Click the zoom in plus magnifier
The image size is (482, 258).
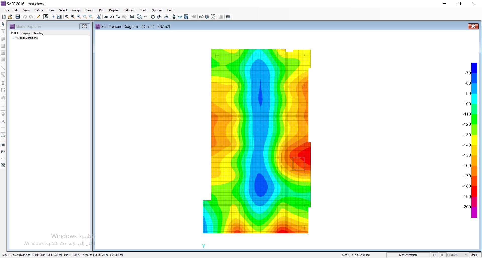[85, 17]
